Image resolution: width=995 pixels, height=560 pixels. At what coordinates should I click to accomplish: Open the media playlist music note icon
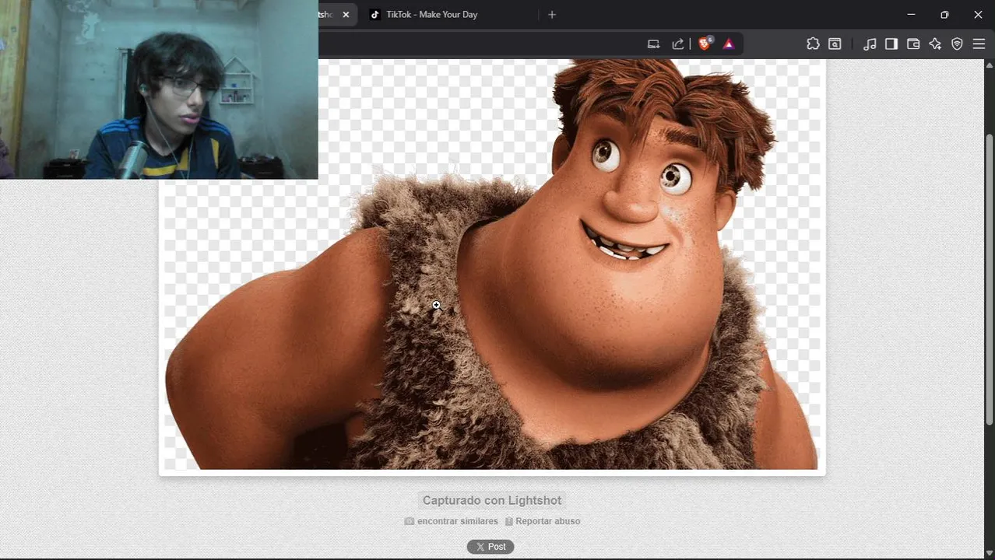[870, 44]
